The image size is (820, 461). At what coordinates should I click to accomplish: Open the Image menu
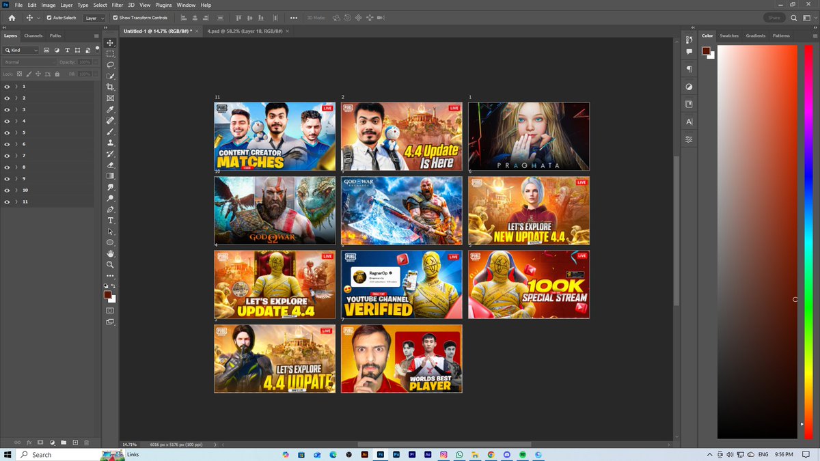(49, 5)
